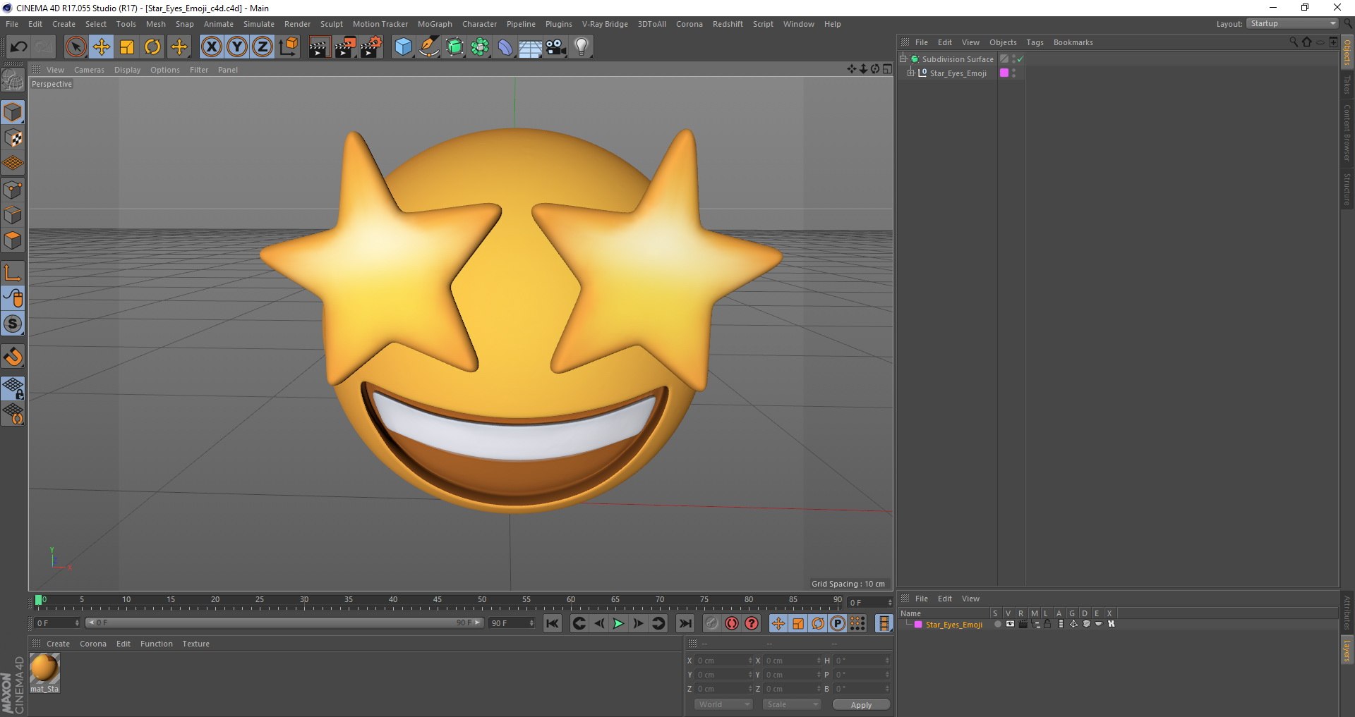Toggle Subdivision Surface enable checkmark

tap(1020, 59)
